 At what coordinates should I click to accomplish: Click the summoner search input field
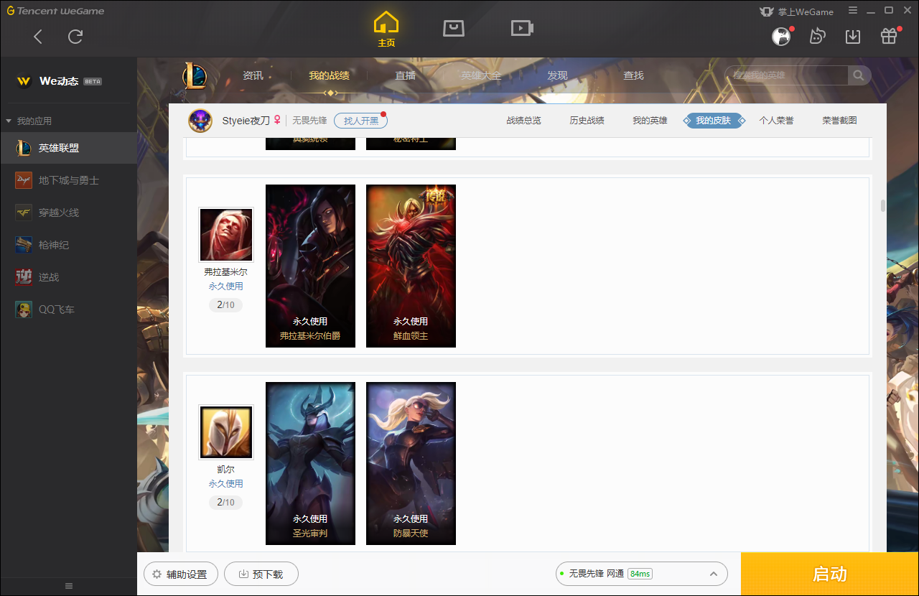coord(787,75)
